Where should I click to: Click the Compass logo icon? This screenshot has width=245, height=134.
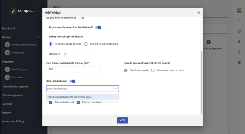pos(13,11)
